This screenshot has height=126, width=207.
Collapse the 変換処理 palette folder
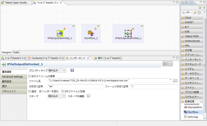tap(192, 101)
